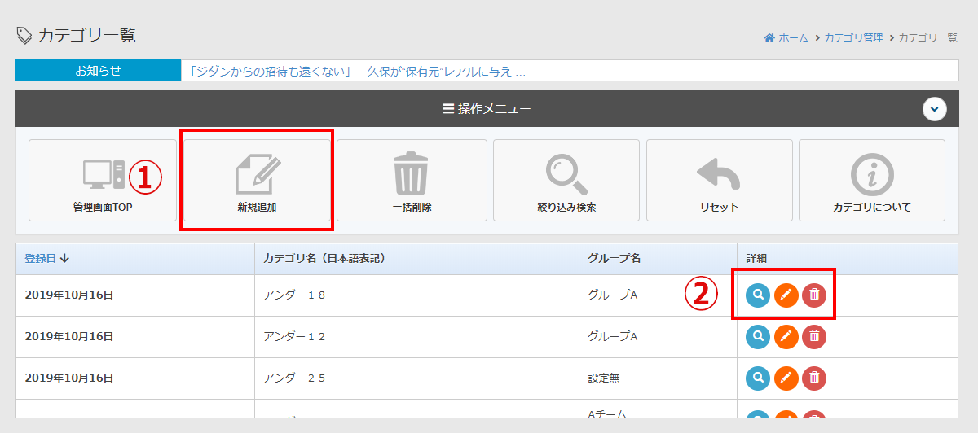
Task: Edit the アンダー１２ category entry
Action: point(786,336)
